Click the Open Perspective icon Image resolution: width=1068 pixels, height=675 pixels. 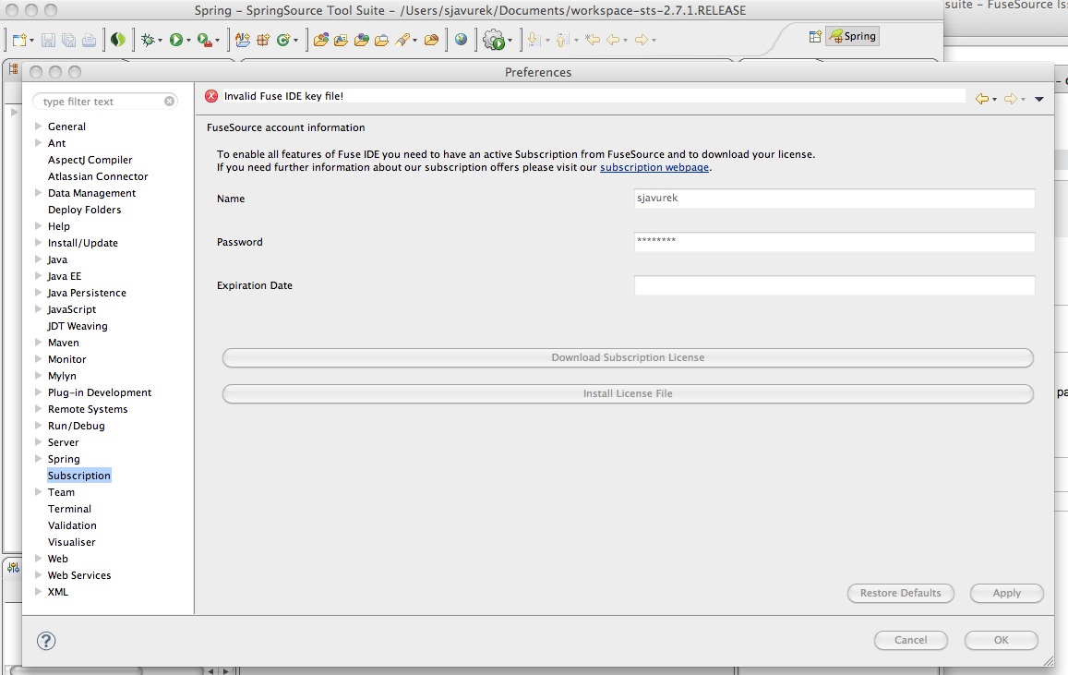815,37
